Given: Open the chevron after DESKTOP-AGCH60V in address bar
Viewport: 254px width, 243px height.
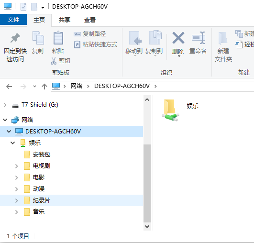Looking at the screenshot, I should 155,87.
